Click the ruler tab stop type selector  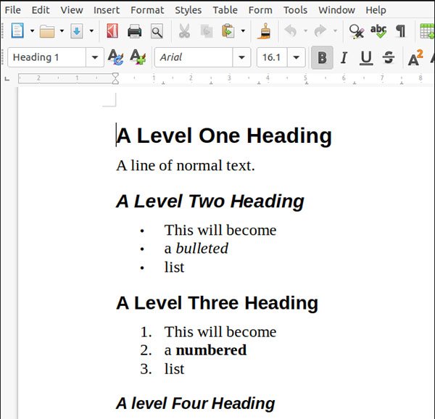[7, 79]
